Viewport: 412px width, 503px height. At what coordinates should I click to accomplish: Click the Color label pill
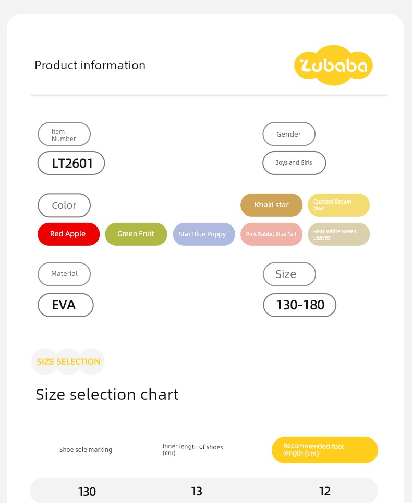click(64, 205)
